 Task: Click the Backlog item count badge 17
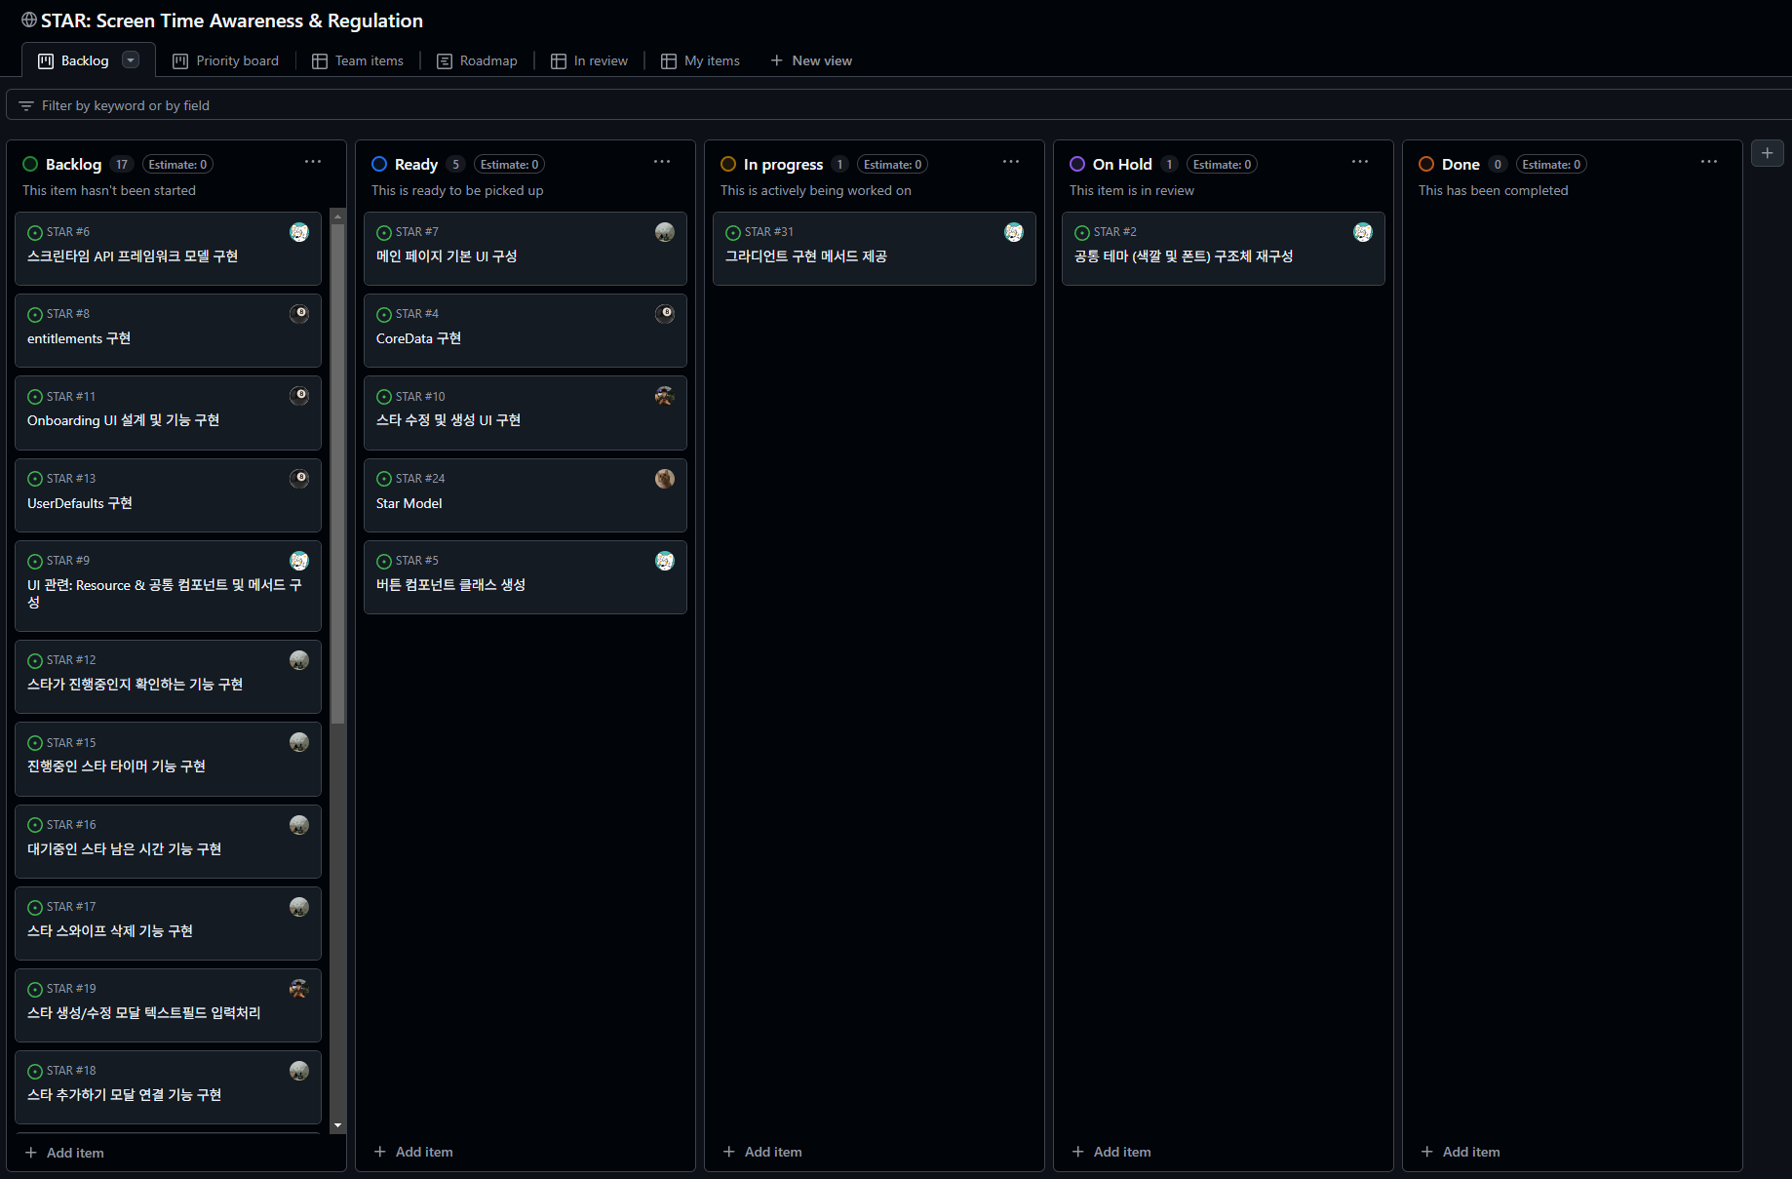(122, 165)
